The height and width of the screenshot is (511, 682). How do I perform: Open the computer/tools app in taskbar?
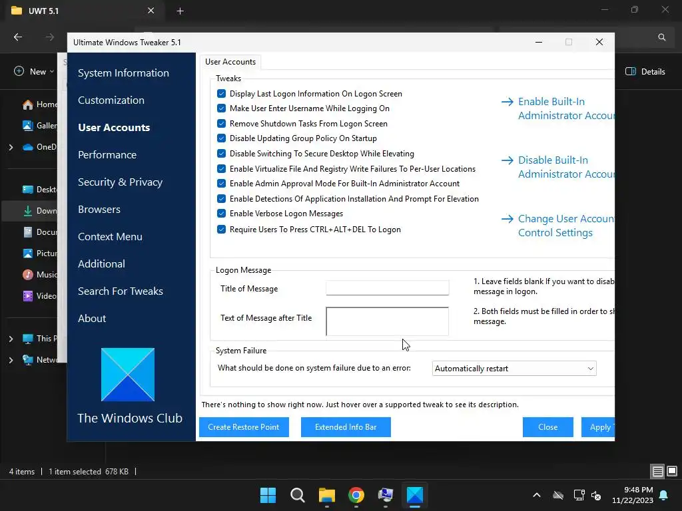(386, 495)
